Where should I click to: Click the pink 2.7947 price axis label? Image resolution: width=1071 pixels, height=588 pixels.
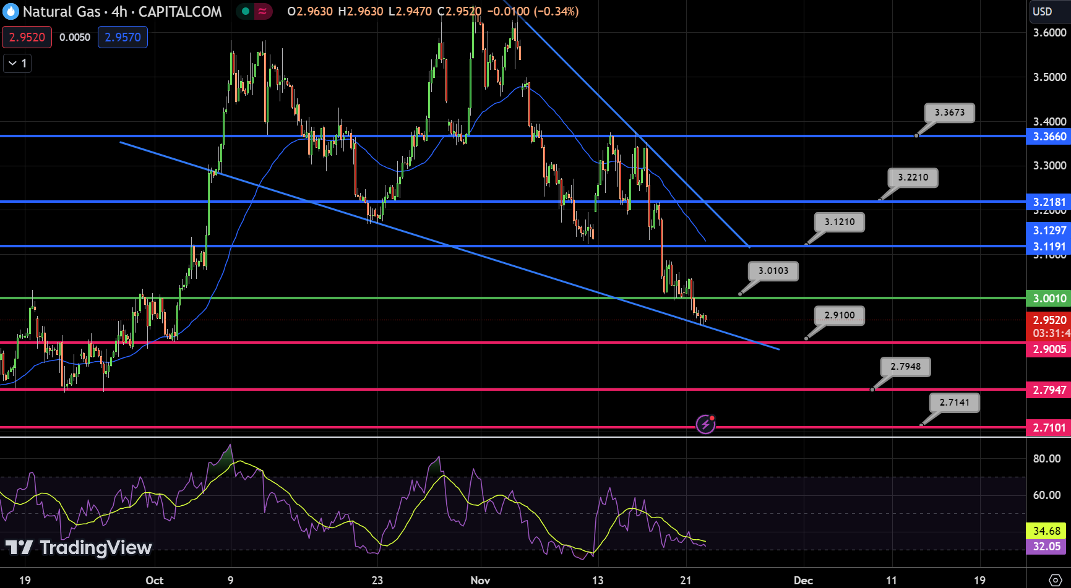coord(1049,390)
